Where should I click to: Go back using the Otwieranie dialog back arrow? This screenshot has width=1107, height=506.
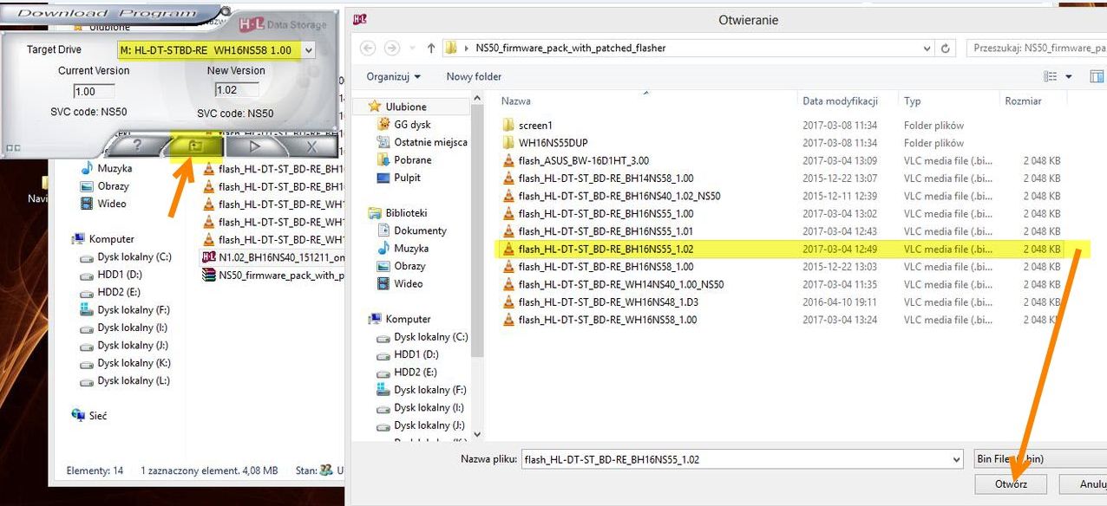point(368,49)
